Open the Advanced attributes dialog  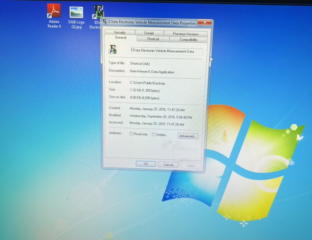pos(188,136)
